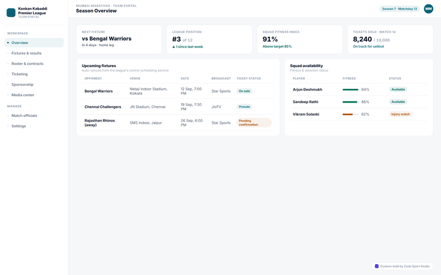Click Netaji Indoor Stadium, Kolkata venue

(x=148, y=91)
